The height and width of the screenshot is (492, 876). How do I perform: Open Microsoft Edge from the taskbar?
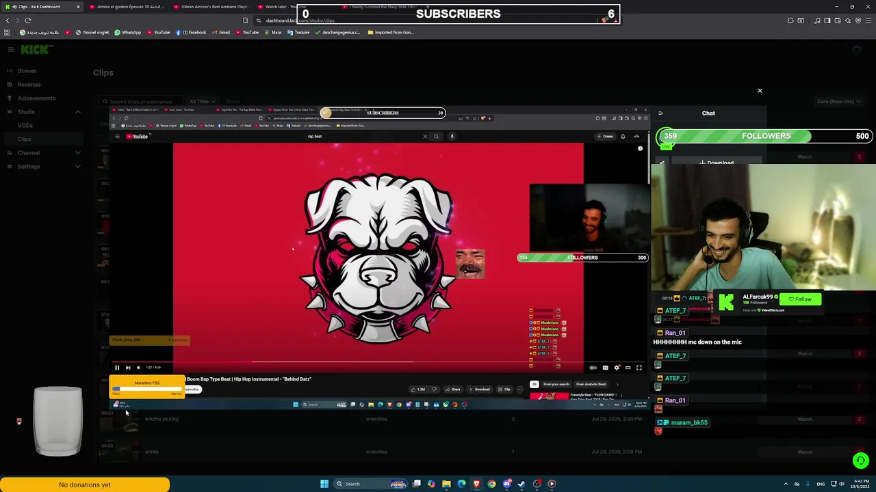[x=461, y=484]
